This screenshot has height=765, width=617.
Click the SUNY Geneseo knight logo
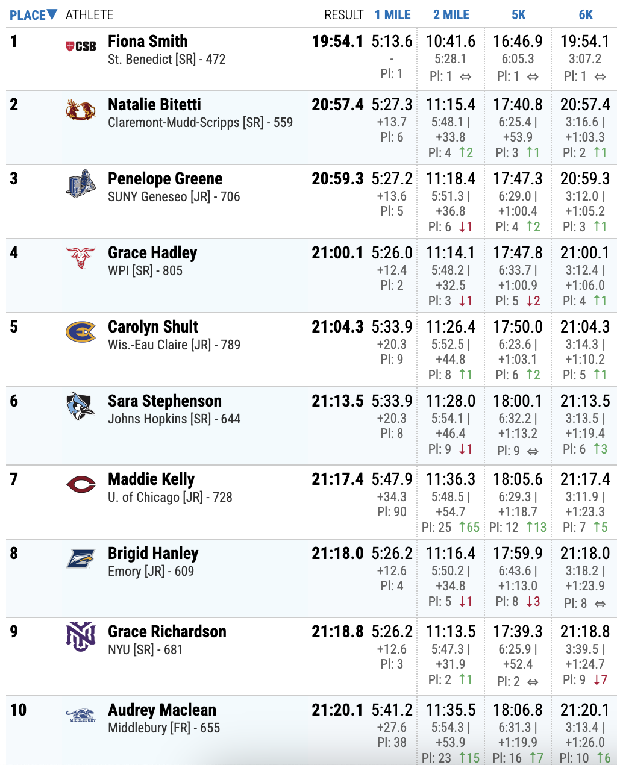point(81,184)
